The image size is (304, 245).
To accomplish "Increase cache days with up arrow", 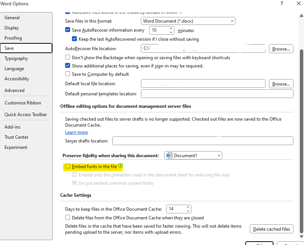I will point(188,207).
